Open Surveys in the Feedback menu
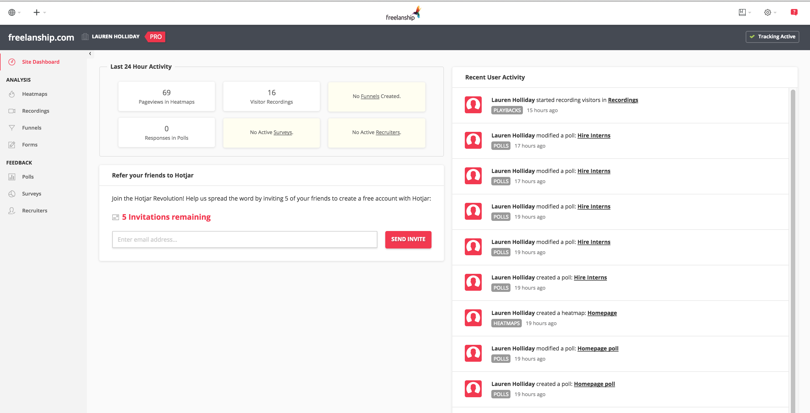Image resolution: width=810 pixels, height=413 pixels. (x=31, y=194)
